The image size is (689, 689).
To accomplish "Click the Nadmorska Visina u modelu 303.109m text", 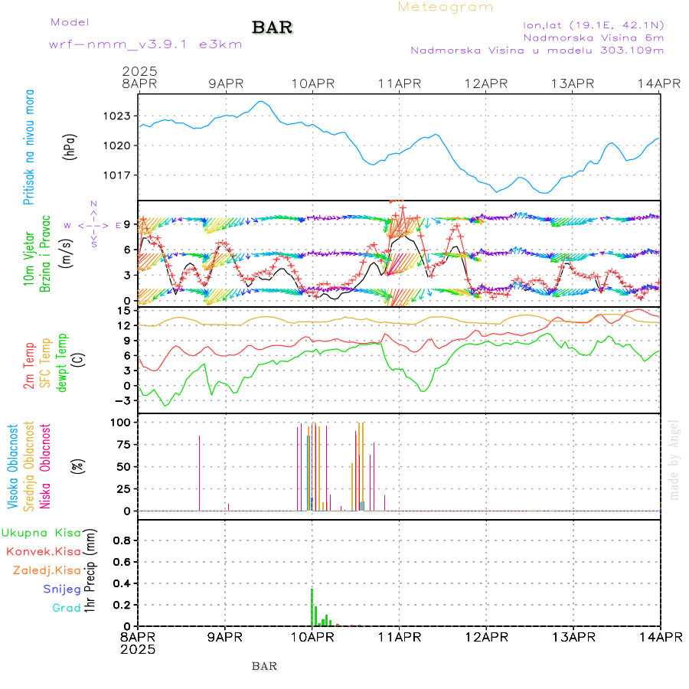I will pos(537,51).
